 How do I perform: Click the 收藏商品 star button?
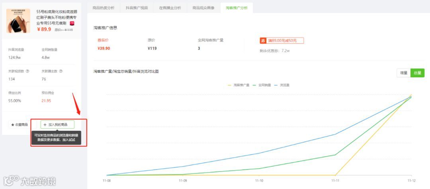pos(20,125)
